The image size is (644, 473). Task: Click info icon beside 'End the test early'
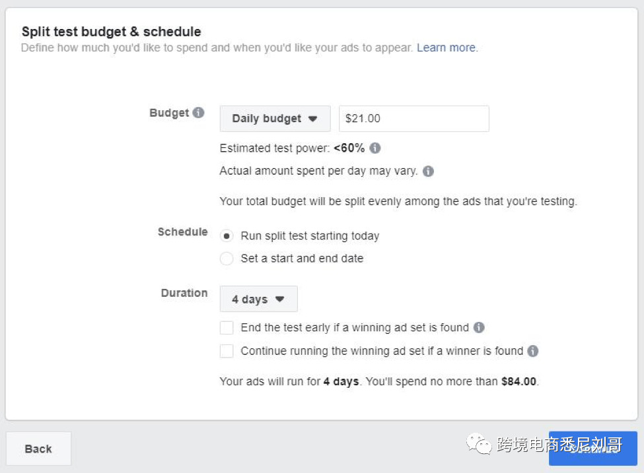479,327
